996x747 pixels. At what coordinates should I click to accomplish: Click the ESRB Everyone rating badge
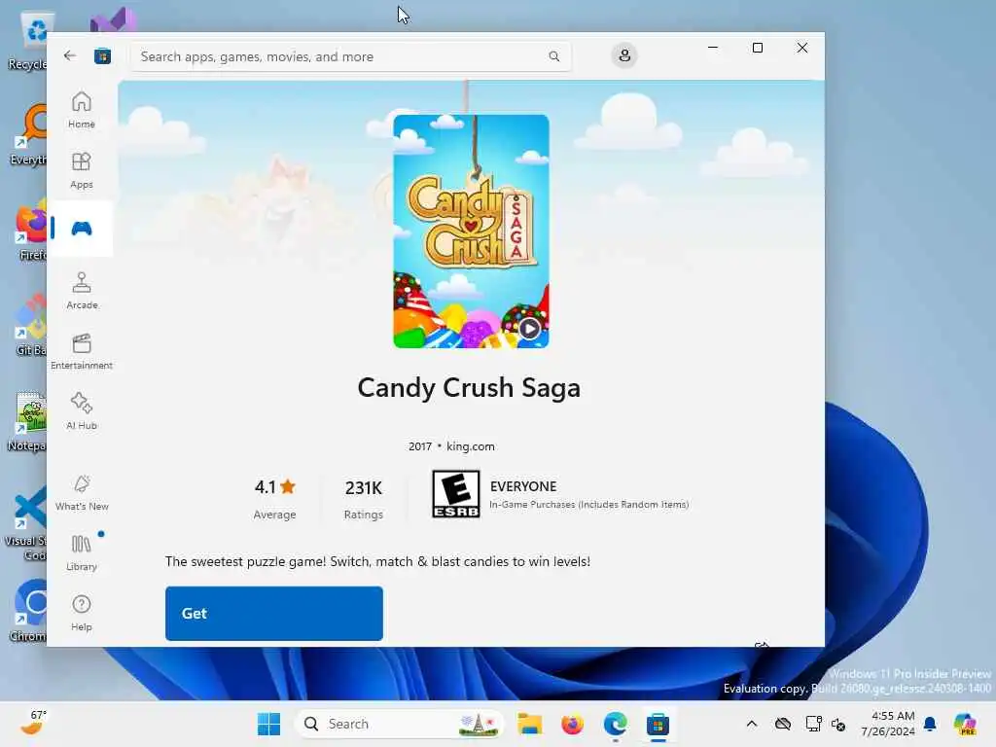point(455,494)
